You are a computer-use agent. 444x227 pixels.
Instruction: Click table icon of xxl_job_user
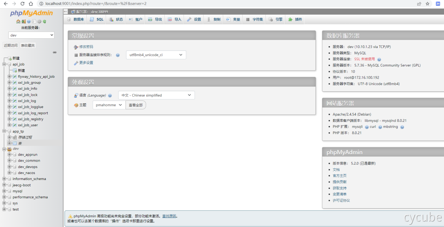tap(15, 125)
